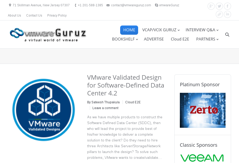Open the Cloud E2E menu item
The height and width of the screenshot is (163, 239).
(180, 39)
